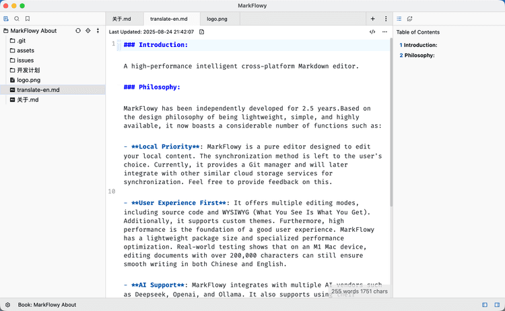Open the editor ellipsis options menu

tap(385, 32)
